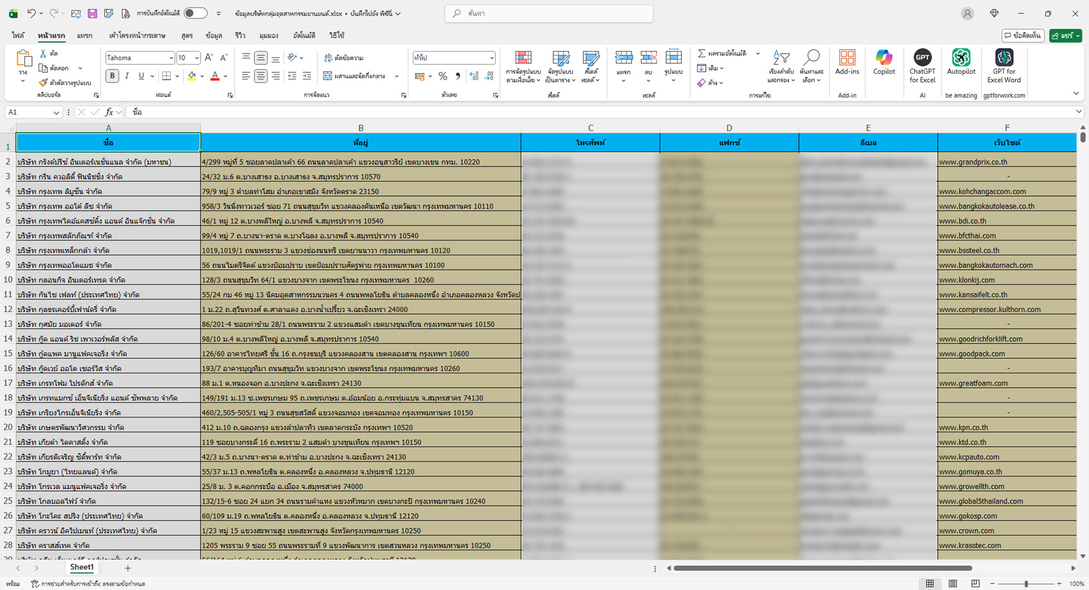Image resolution: width=1089 pixels, height=590 pixels.
Task: Expand the Tahoma font name dropdown
Action: (171, 58)
